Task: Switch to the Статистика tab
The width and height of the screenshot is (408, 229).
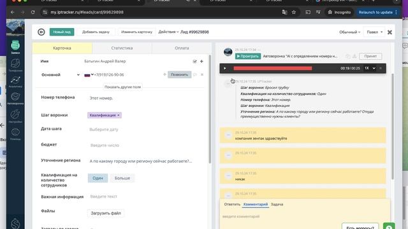Action: coord(122,48)
